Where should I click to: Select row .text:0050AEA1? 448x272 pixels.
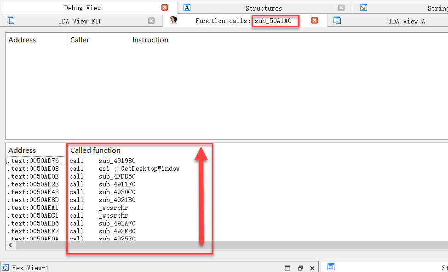[x=33, y=208]
